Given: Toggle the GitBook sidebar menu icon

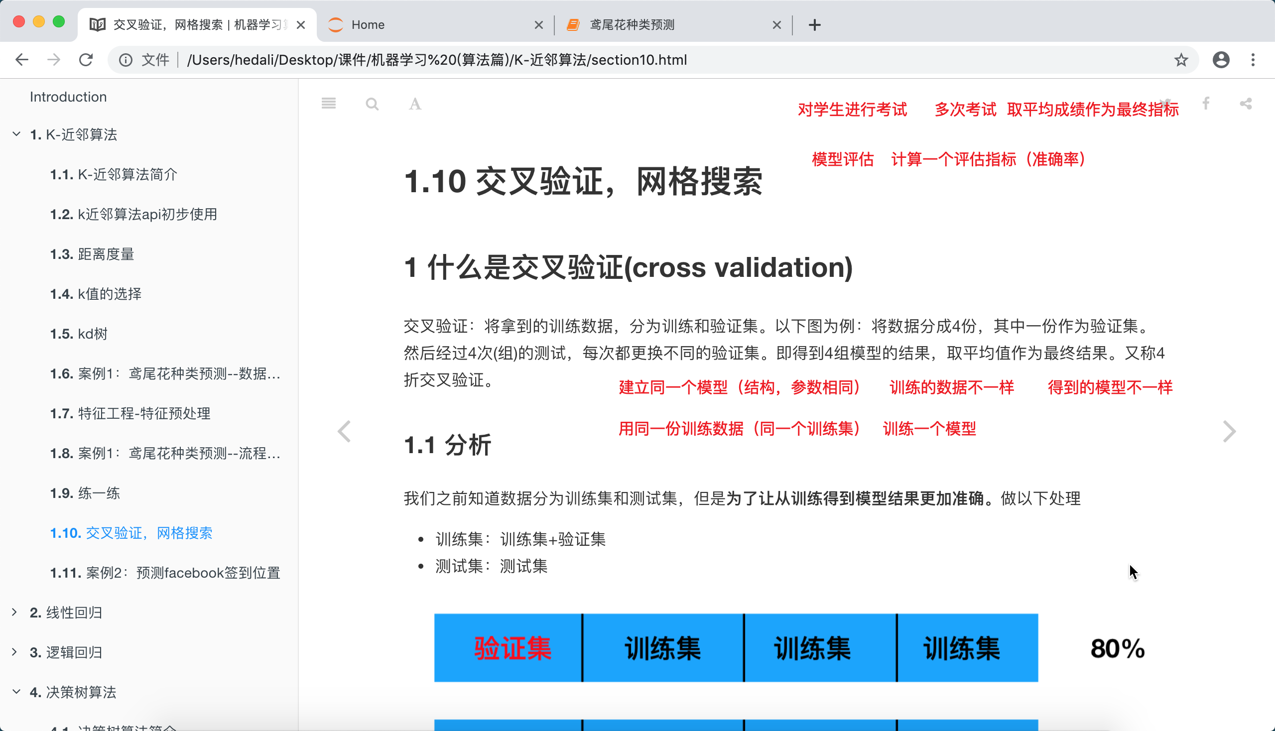Looking at the screenshot, I should [x=328, y=104].
